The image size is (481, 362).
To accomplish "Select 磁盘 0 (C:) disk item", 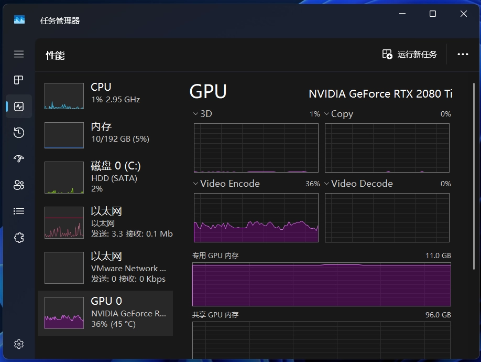I will pos(105,177).
